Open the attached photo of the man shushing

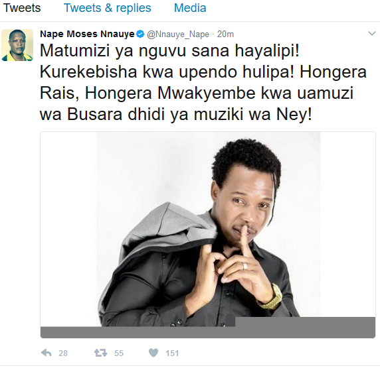point(208,235)
